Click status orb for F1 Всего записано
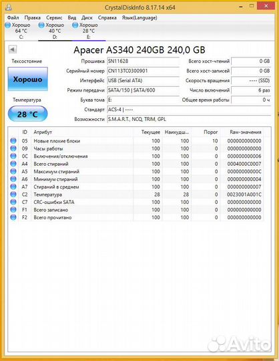Image resolution: width=279 pixels, height=361 pixels. click(13, 210)
